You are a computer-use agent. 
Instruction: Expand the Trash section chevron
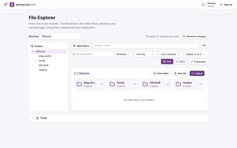click(x=33, y=118)
